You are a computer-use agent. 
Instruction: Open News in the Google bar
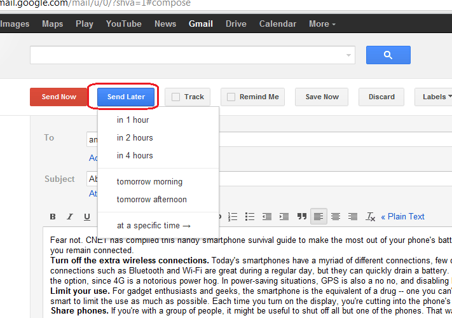point(165,24)
